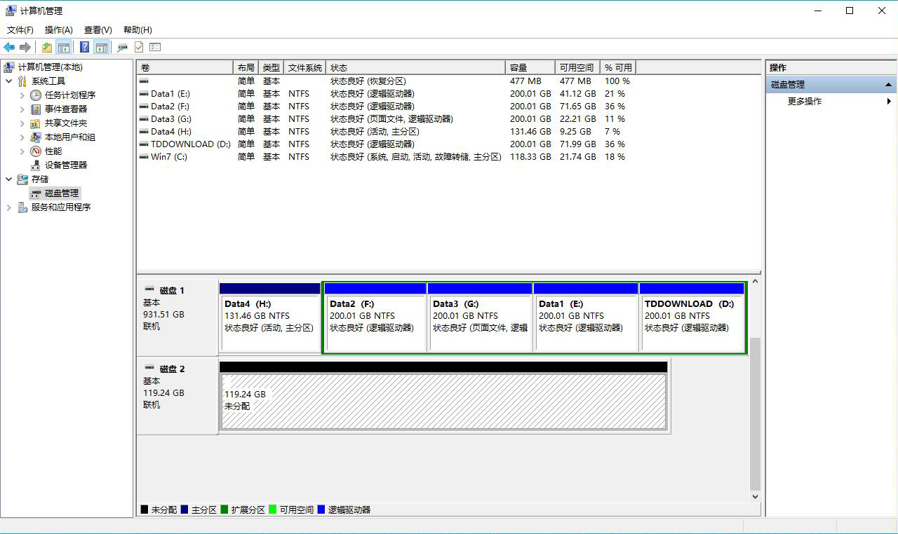Select 磁盘管理 in the tree
The height and width of the screenshot is (534, 898).
pos(62,193)
